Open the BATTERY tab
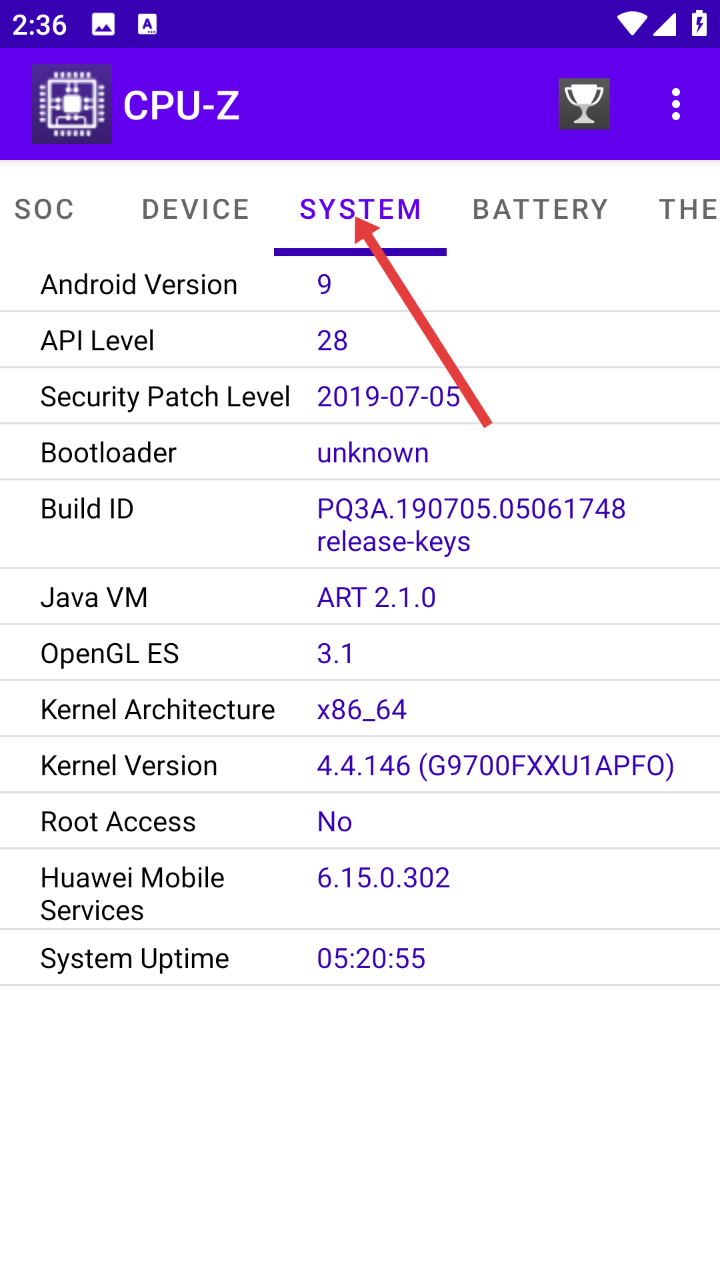The image size is (720, 1281). tap(540, 209)
